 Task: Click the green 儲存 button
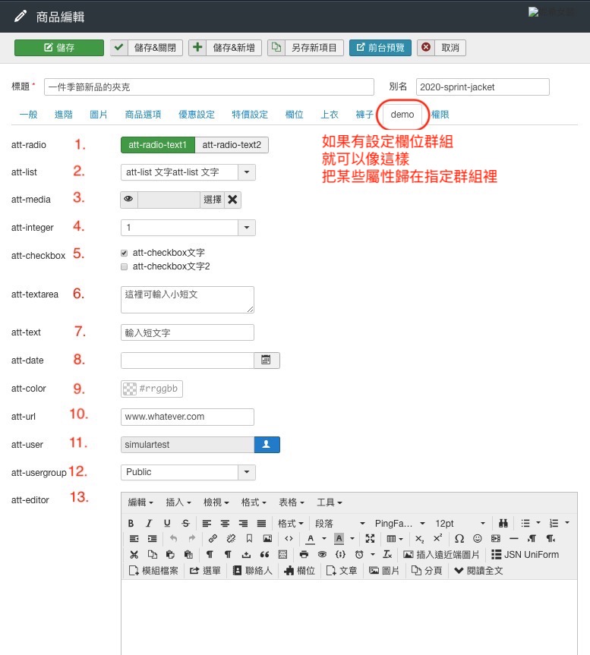59,48
